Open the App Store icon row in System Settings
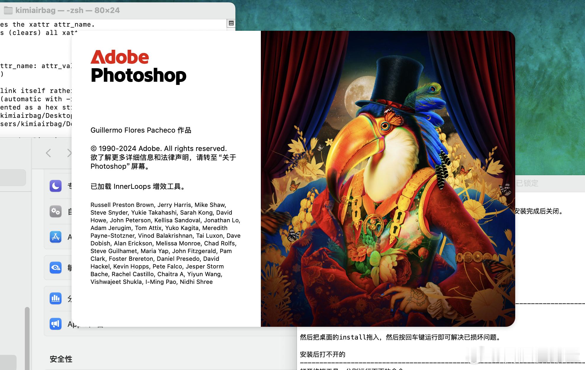The height and width of the screenshot is (370, 585). click(x=56, y=237)
